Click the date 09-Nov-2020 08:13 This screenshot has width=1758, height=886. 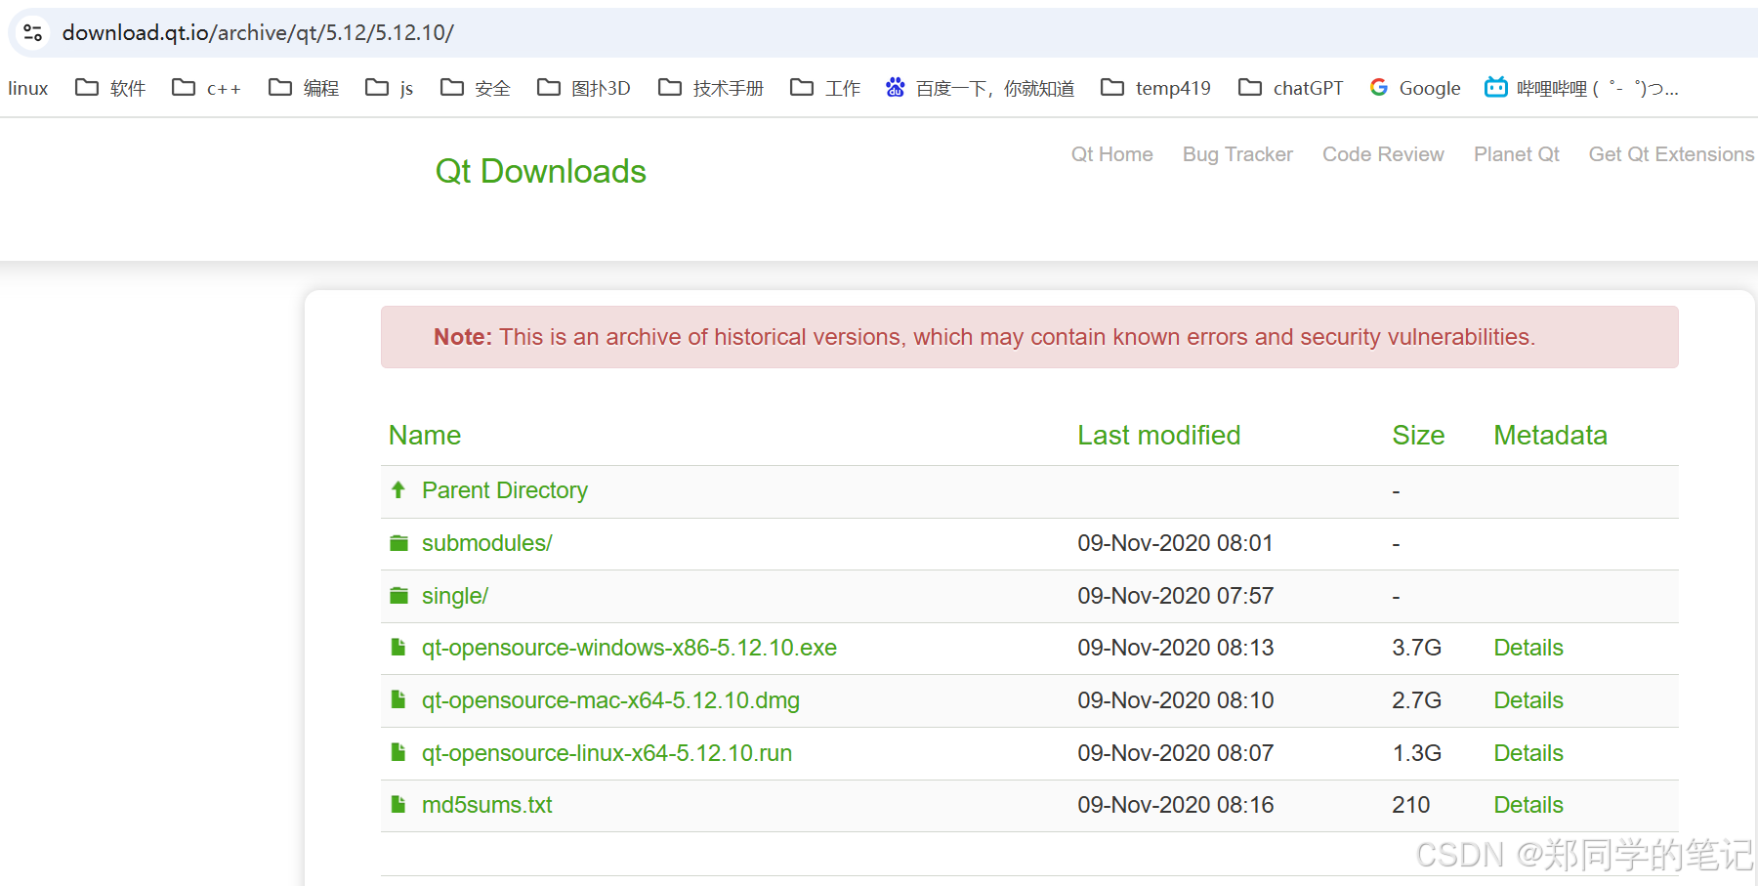[1175, 648]
